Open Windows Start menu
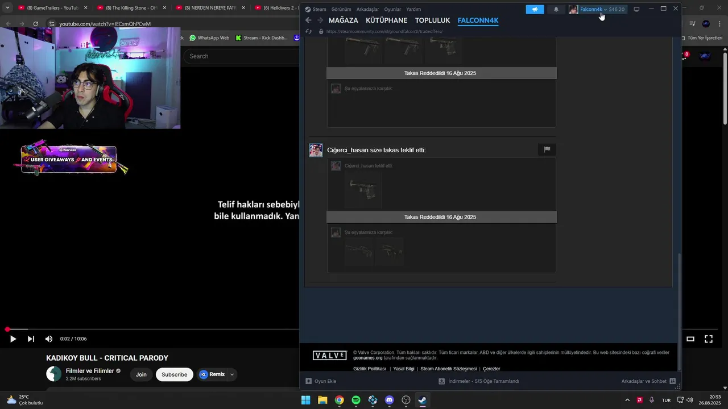 click(x=305, y=400)
